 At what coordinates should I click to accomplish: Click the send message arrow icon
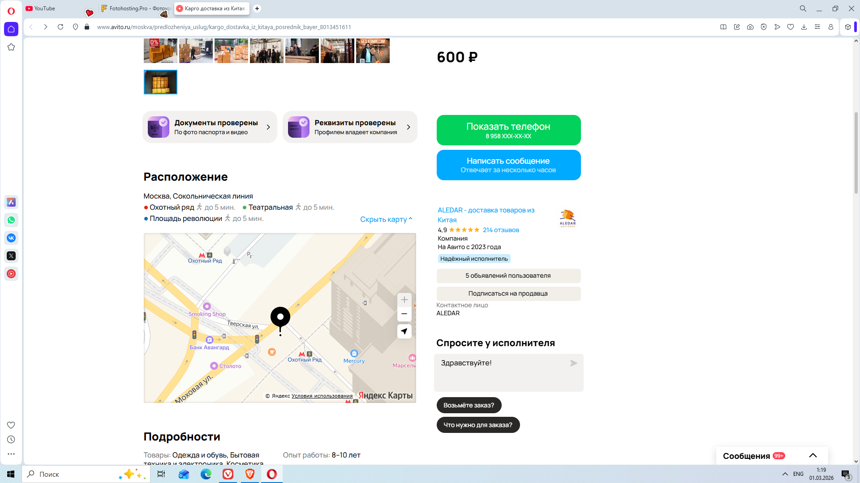click(x=573, y=363)
